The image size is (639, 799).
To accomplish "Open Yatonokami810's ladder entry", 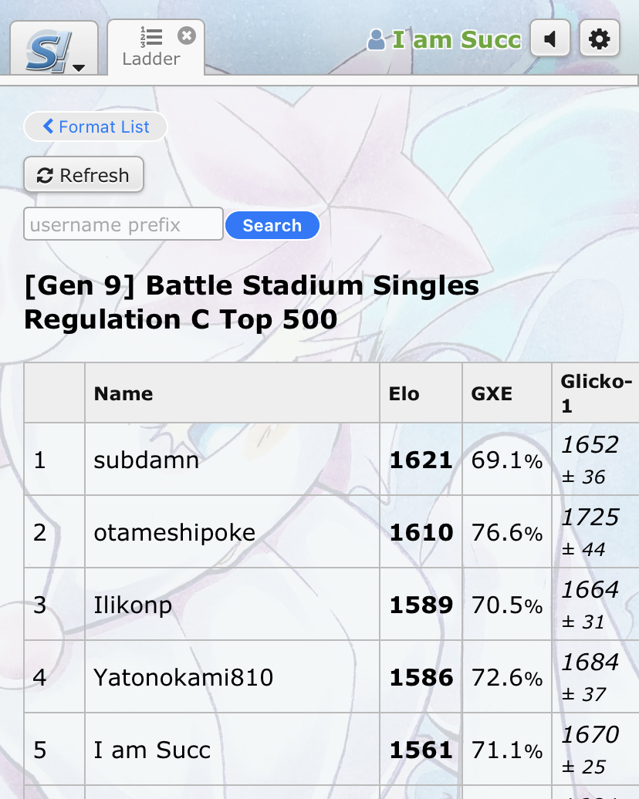I will [x=184, y=678].
